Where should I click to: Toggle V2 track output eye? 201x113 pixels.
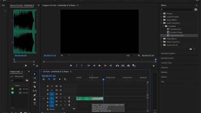pos(61,90)
